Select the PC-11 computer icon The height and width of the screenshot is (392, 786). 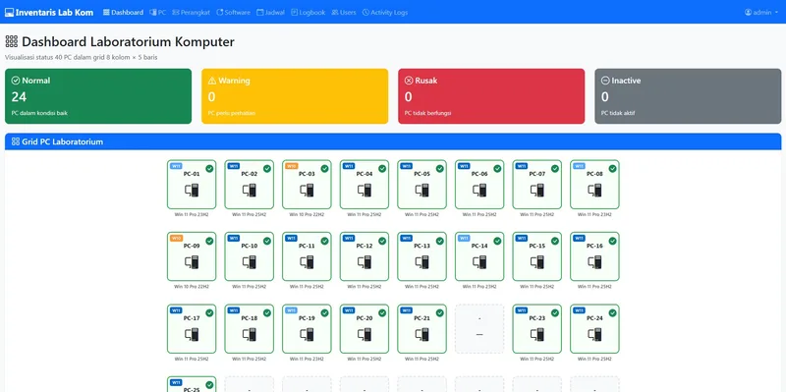[x=307, y=262]
